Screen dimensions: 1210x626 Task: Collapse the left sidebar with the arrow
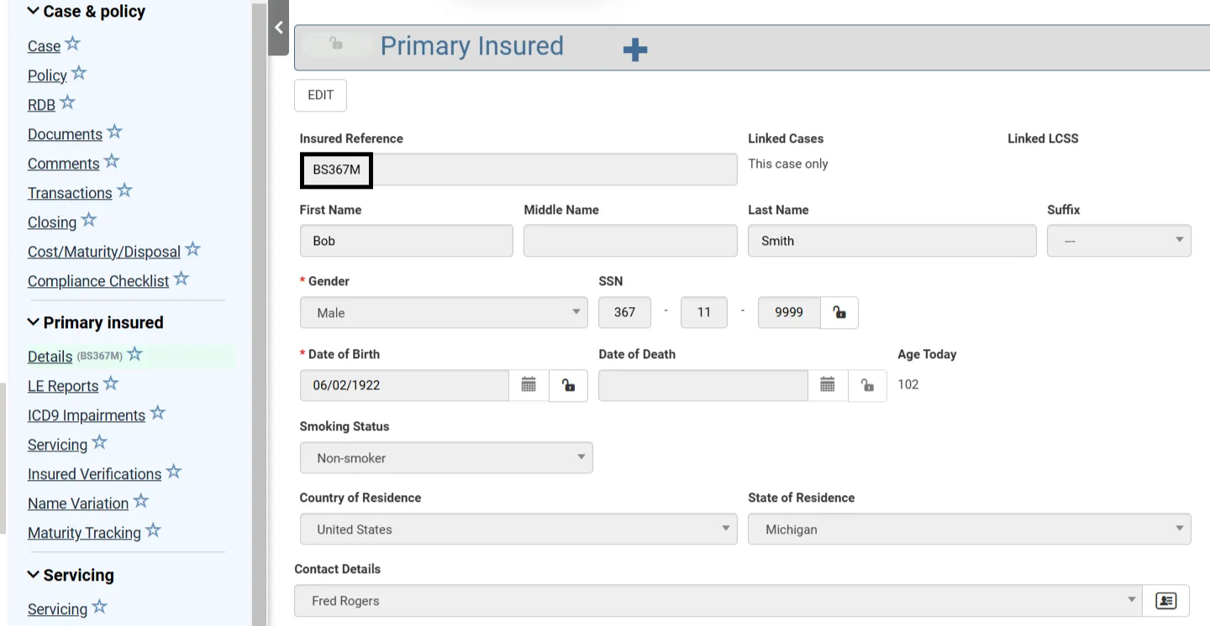click(279, 28)
